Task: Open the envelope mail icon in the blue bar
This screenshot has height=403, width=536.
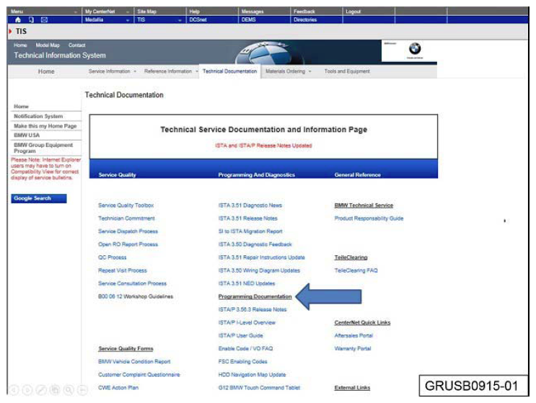Action: tap(45, 19)
